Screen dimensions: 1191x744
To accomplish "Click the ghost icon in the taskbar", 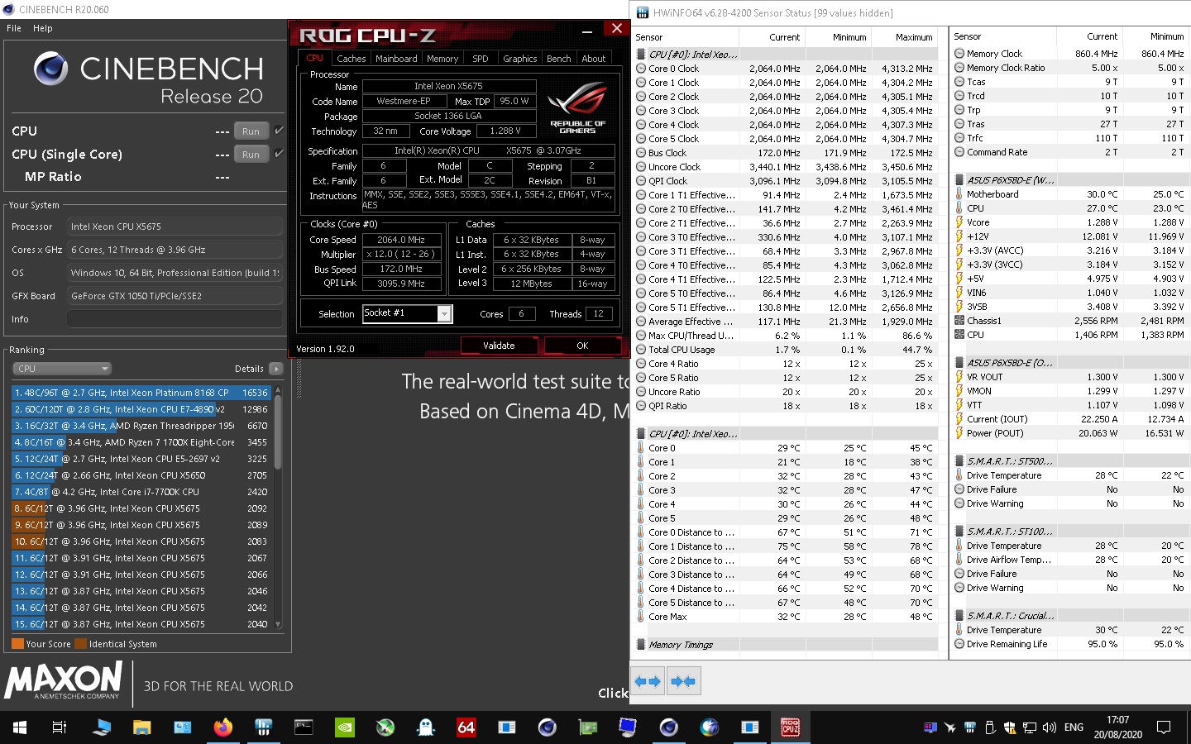I will (426, 727).
